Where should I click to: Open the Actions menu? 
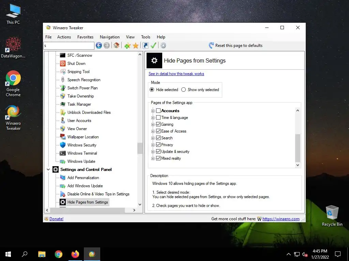tap(64, 37)
